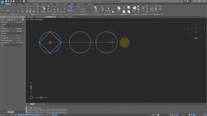Toggle GRID display in status bar
The height and width of the screenshot is (116, 207).
pos(16,115)
